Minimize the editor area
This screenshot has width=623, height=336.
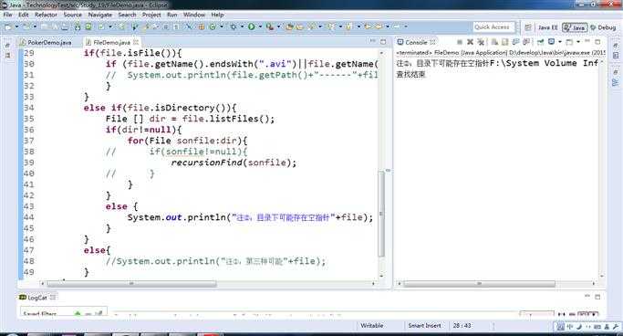pyautogui.click(x=372, y=41)
